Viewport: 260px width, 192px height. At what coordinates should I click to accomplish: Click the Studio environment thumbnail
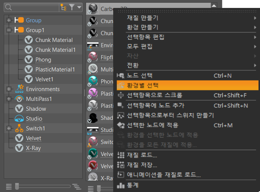[93, 131]
